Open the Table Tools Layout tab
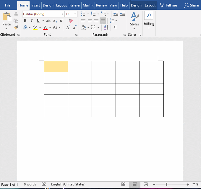This screenshot has width=201, height=189. pos(150,5)
